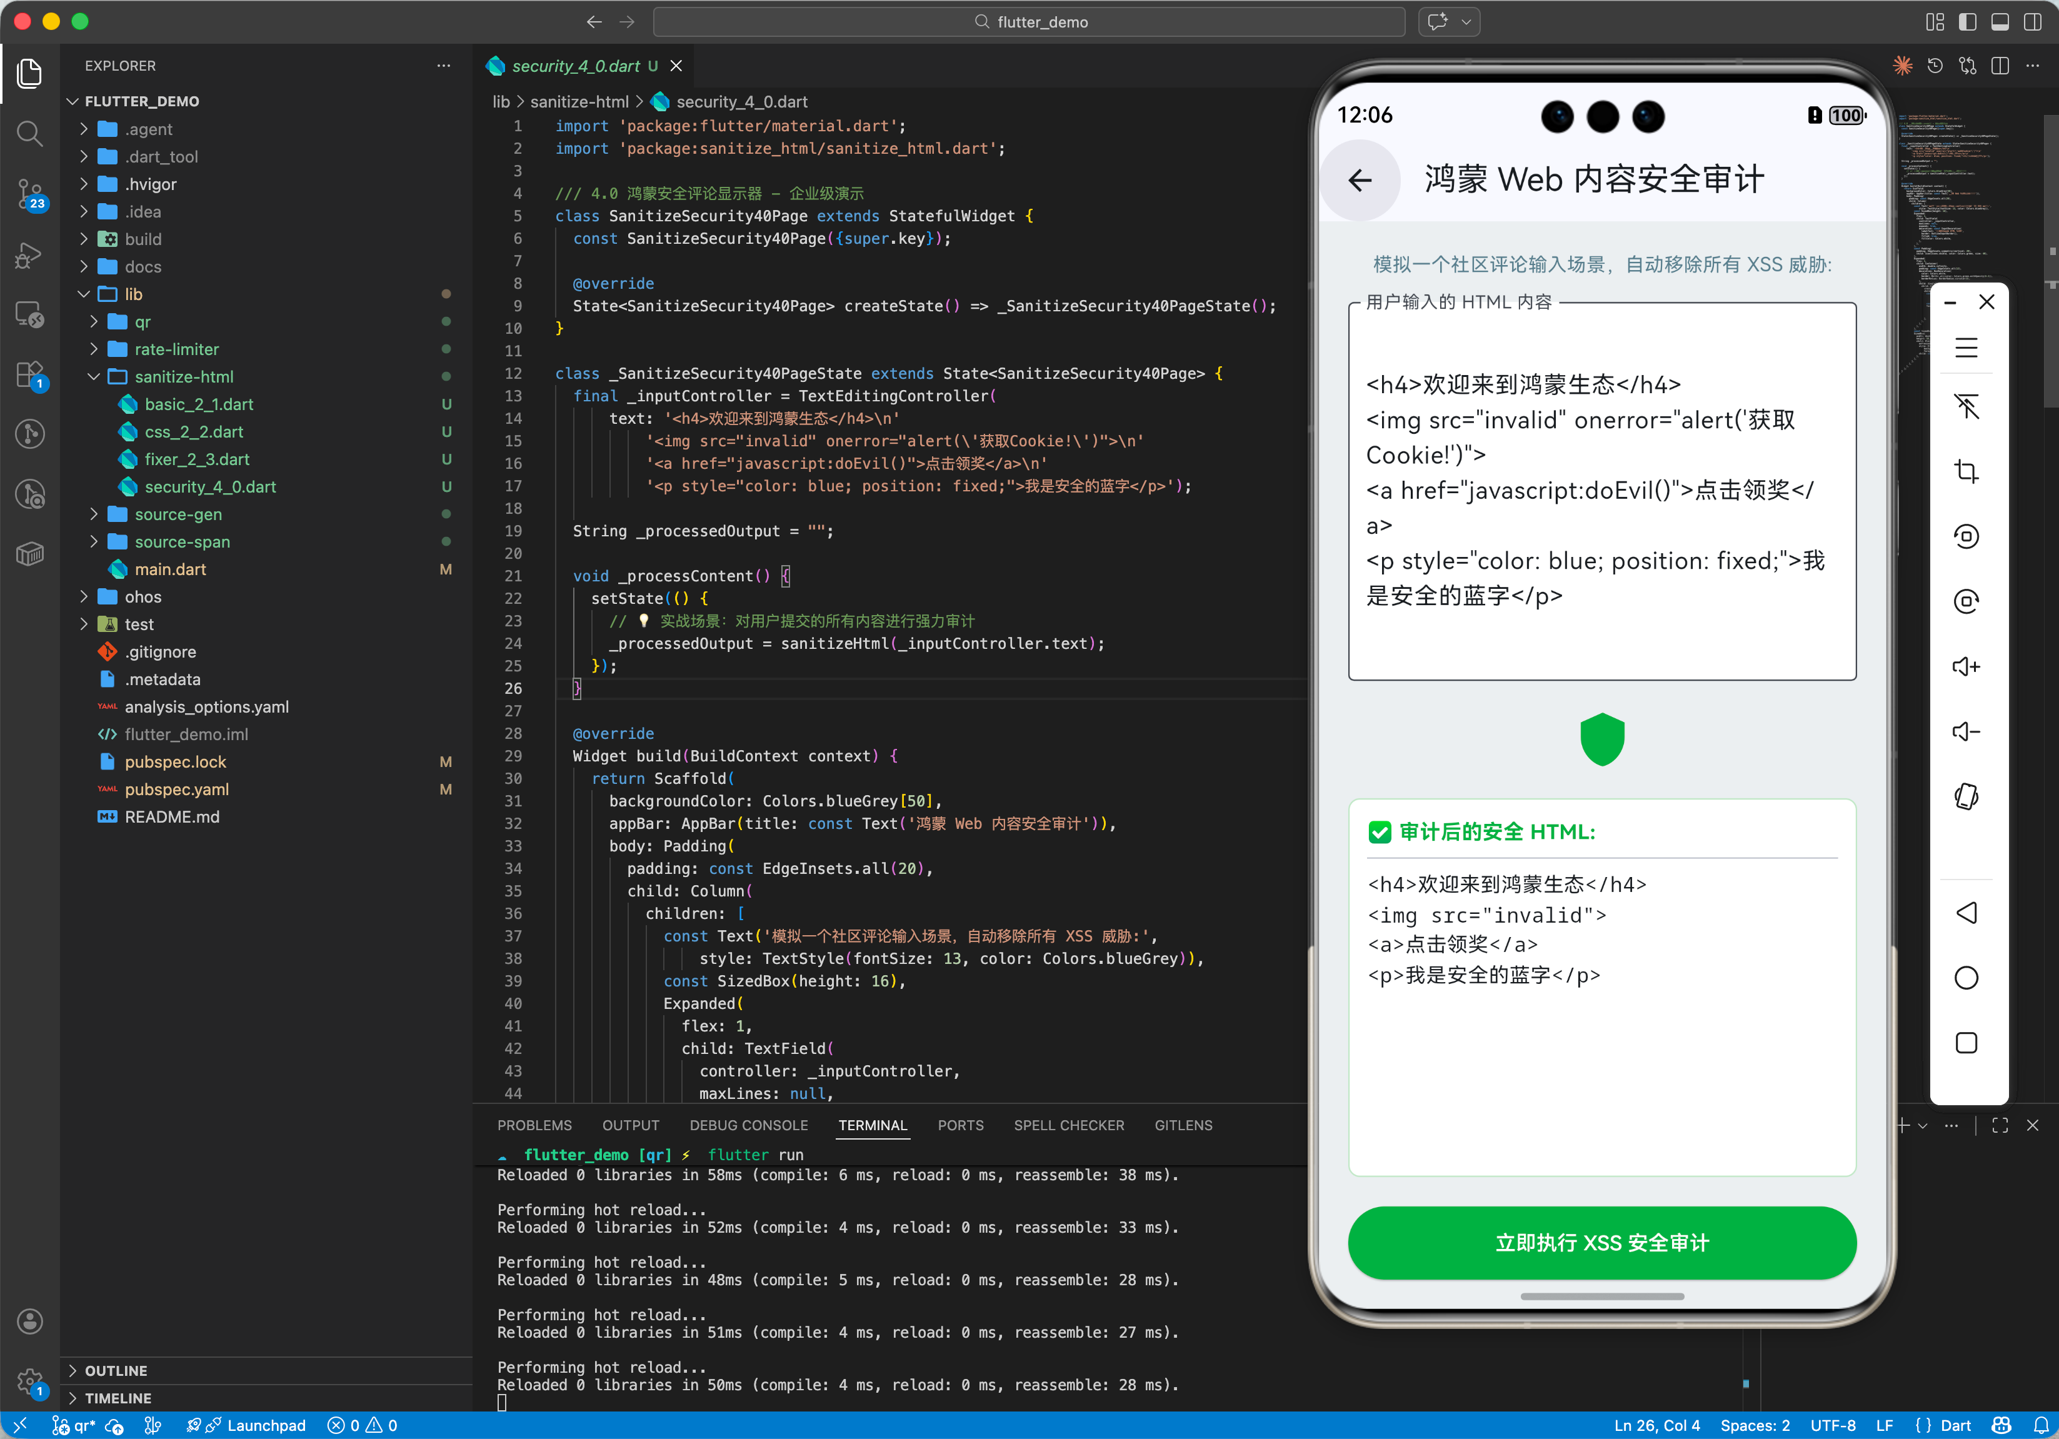The image size is (2059, 1439).
Task: Toggle secondary side bar layout icon
Action: pyautogui.click(x=2032, y=23)
